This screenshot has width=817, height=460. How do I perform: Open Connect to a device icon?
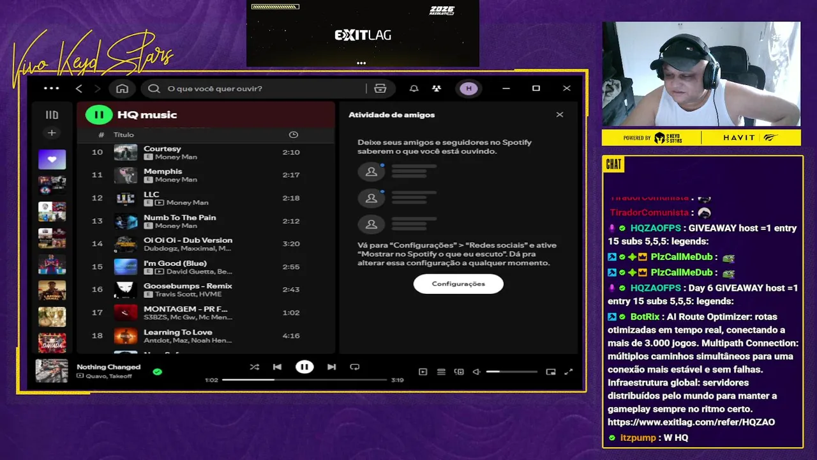(x=459, y=372)
